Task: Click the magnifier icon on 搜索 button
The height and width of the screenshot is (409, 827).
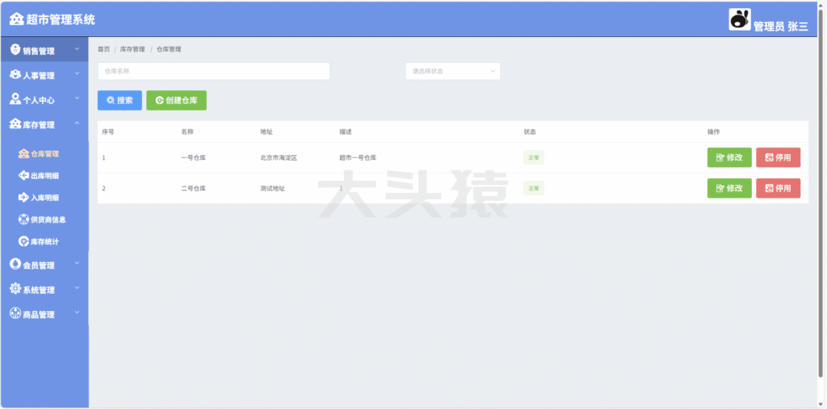Action: coord(111,100)
